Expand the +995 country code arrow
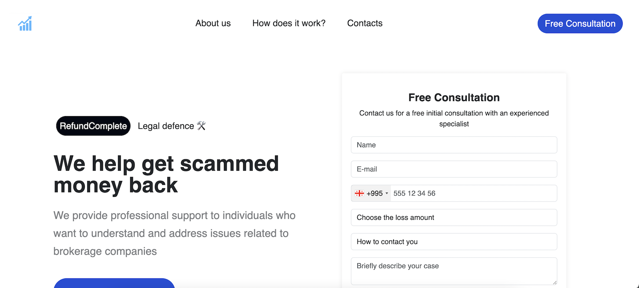 387,193
